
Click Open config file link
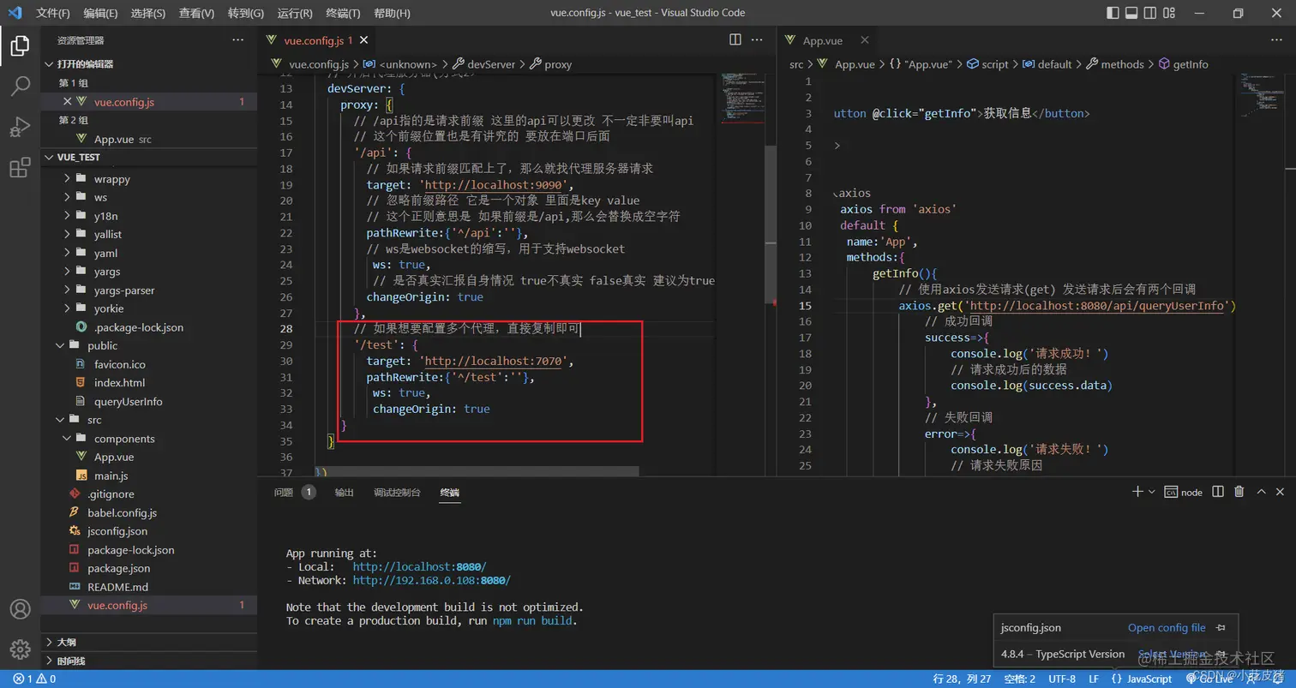[x=1167, y=628]
